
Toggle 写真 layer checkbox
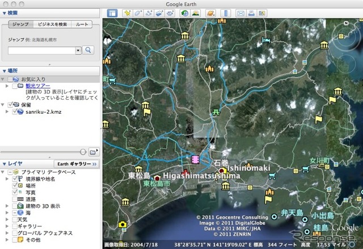point(15,192)
